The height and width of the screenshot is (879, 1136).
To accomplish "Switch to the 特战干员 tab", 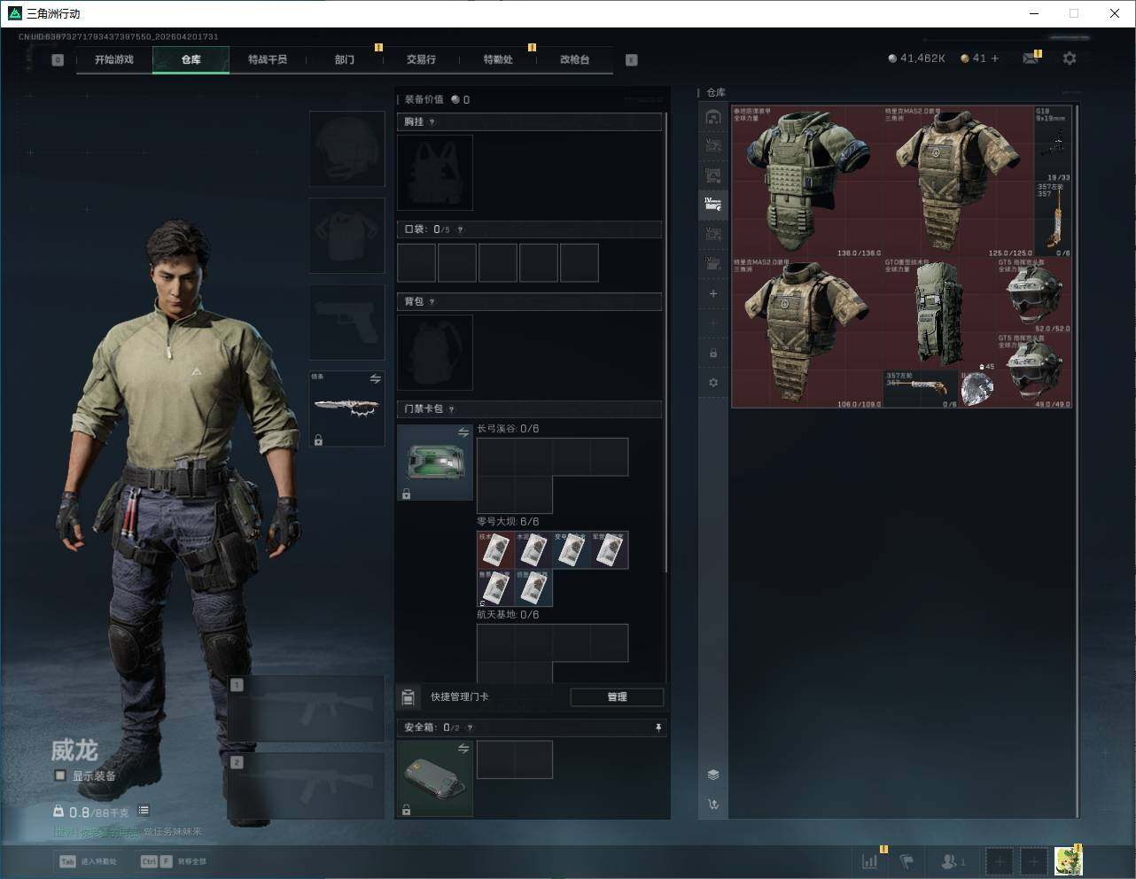I will pos(268,59).
